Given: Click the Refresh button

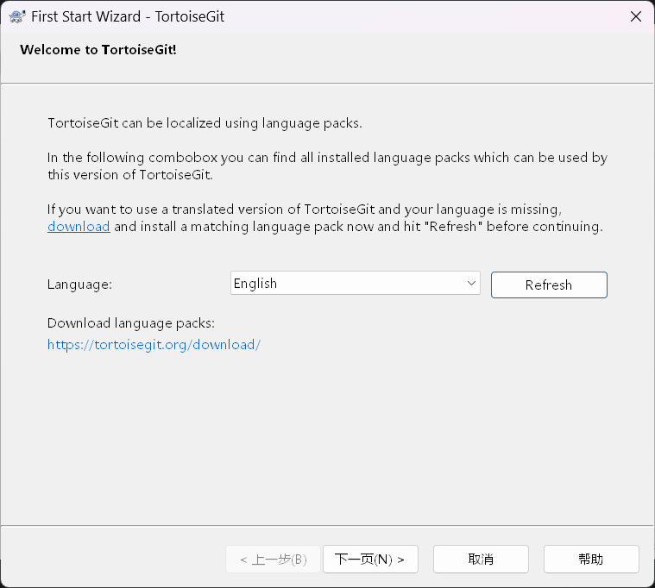Looking at the screenshot, I should [x=549, y=285].
